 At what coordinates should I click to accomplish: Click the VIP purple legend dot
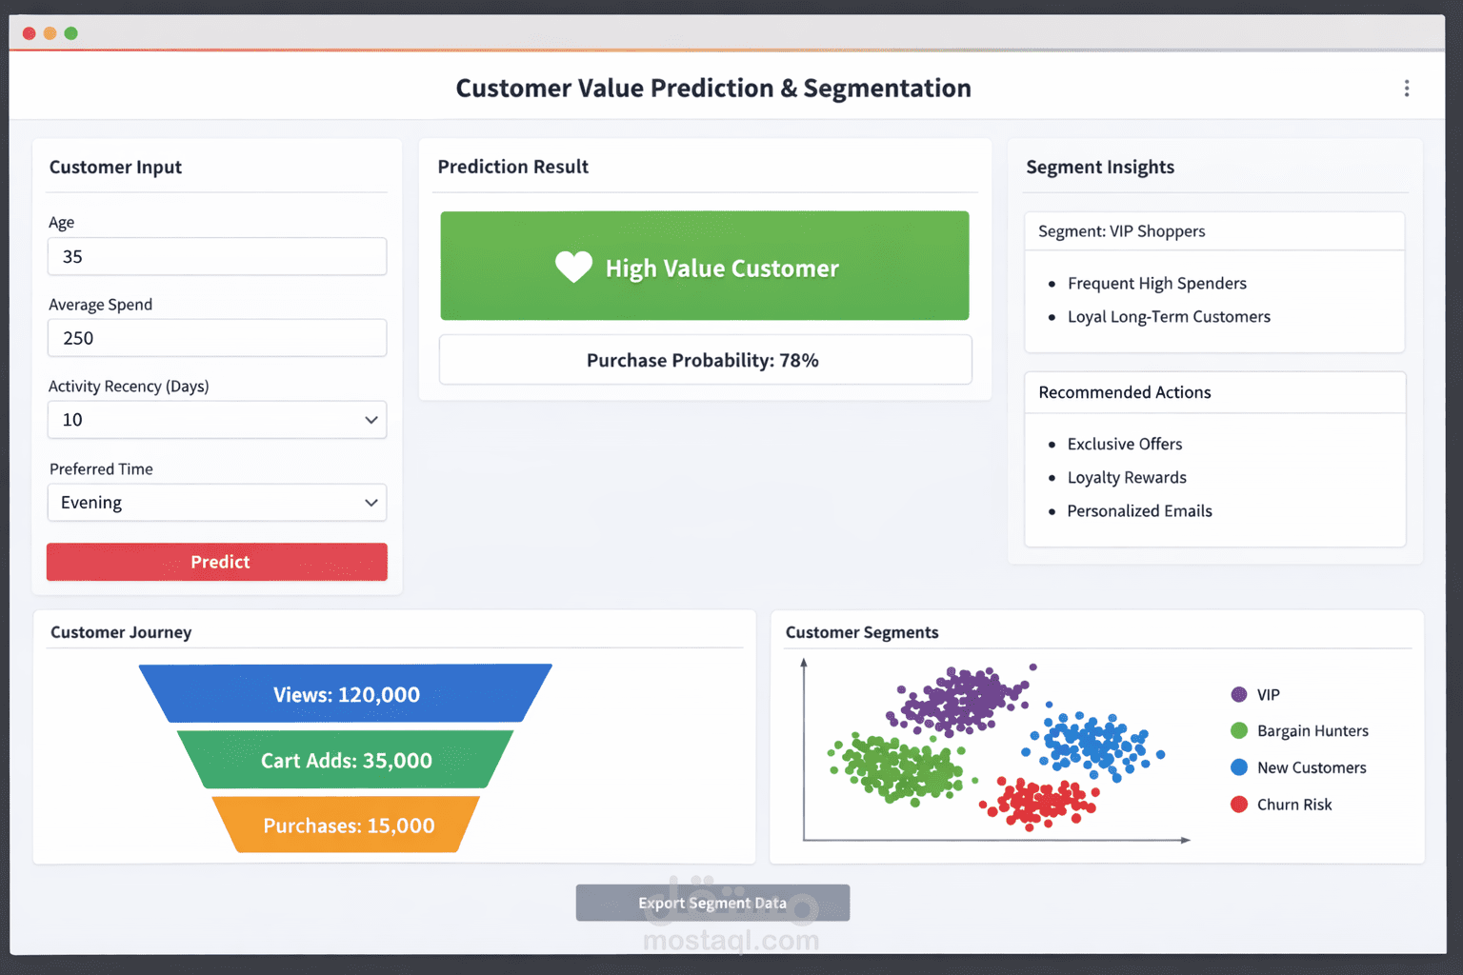click(x=1239, y=694)
